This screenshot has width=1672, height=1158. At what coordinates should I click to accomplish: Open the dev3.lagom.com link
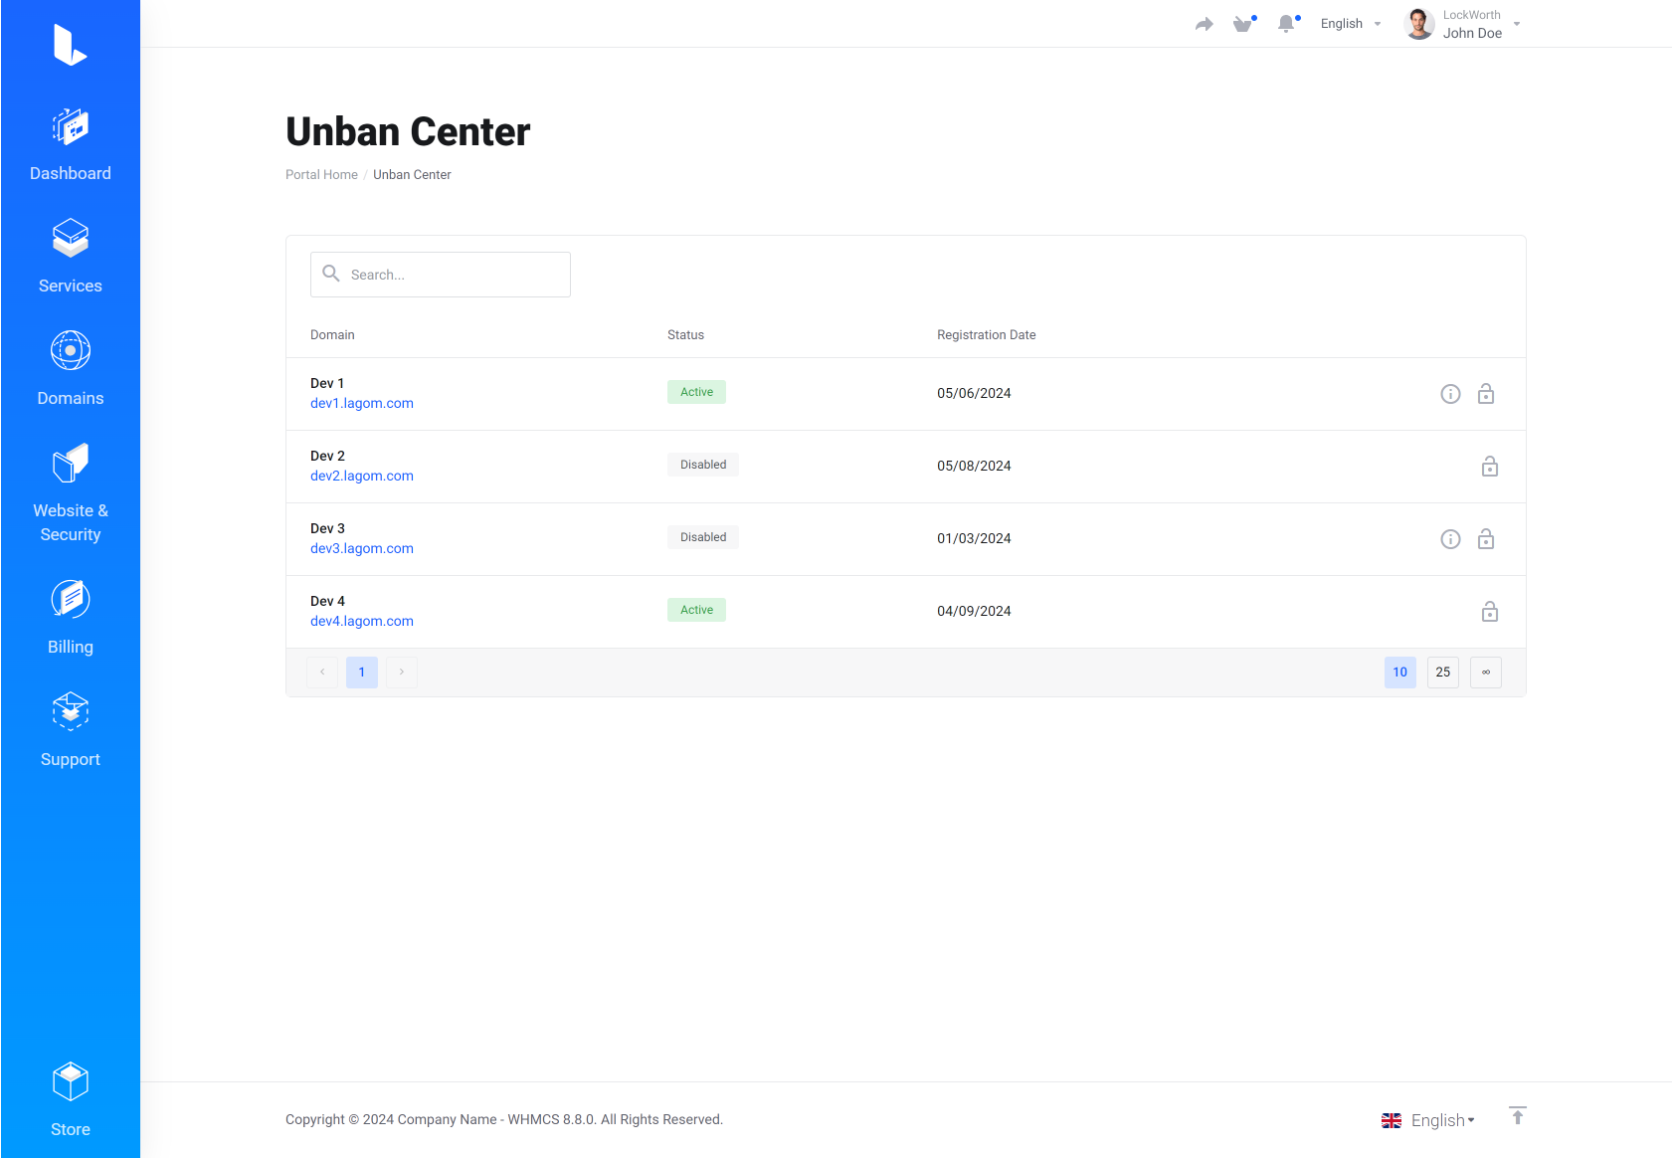click(362, 548)
